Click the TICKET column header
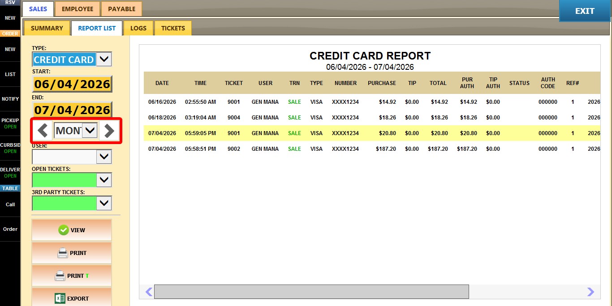612x306 pixels. (x=234, y=83)
